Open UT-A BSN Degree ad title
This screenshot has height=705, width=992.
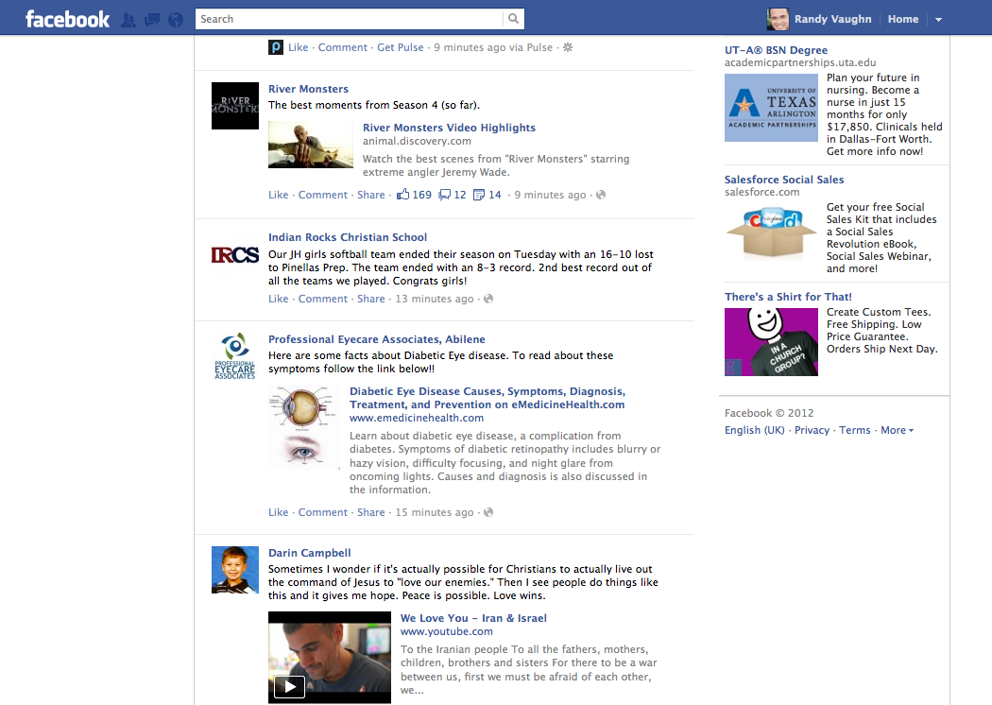(x=776, y=50)
